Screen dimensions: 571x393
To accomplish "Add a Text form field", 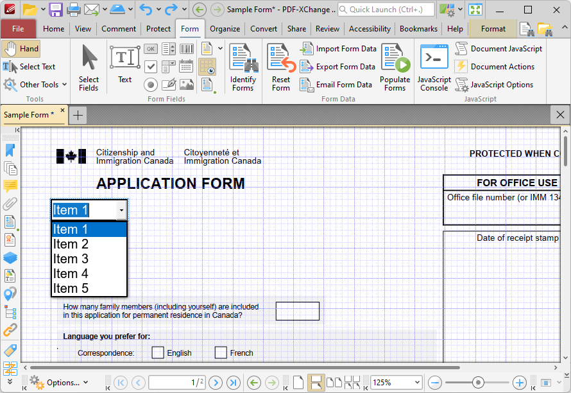I will click(x=124, y=65).
